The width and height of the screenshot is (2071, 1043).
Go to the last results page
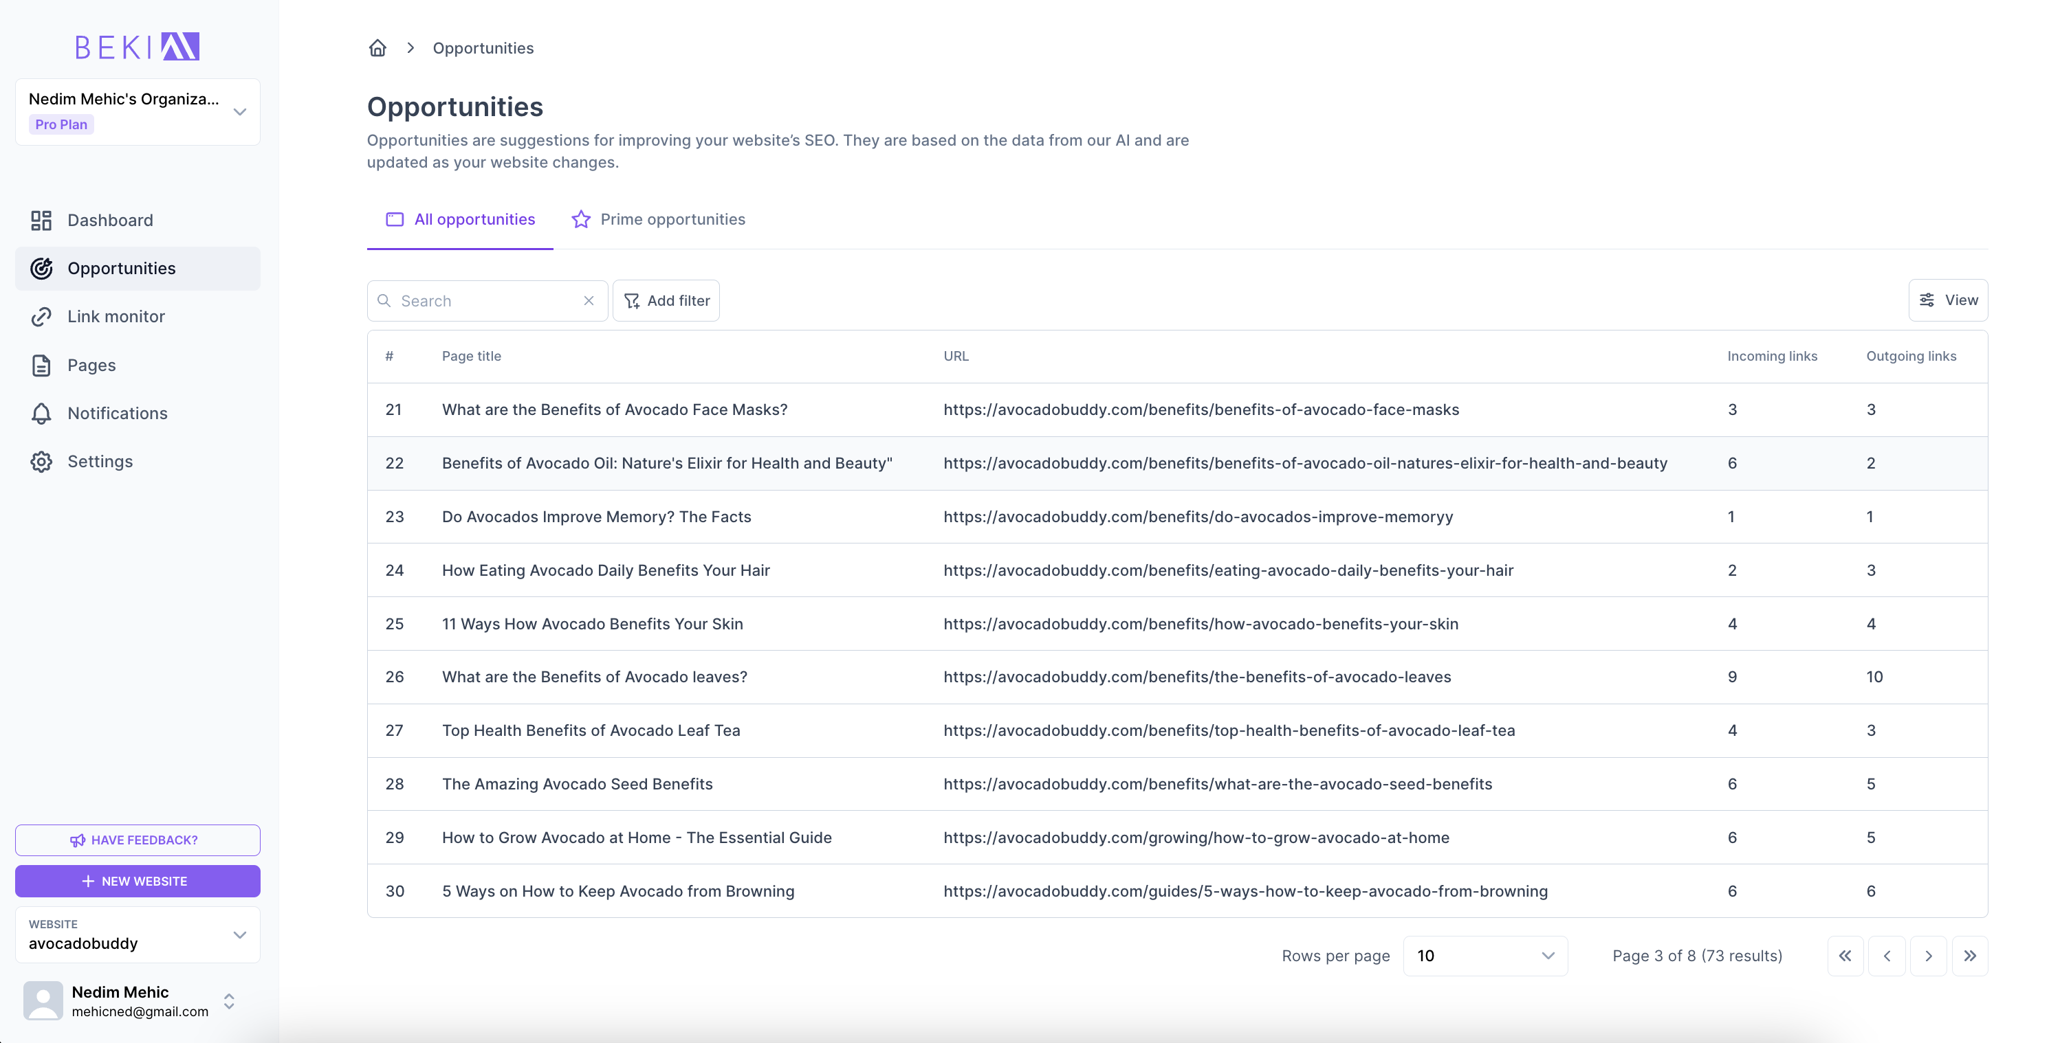click(x=1969, y=956)
